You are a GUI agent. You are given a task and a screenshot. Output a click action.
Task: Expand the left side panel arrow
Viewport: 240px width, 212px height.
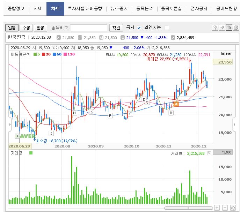pos(10,124)
